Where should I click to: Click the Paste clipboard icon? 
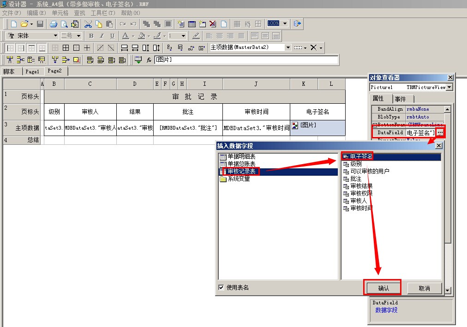pos(110,24)
